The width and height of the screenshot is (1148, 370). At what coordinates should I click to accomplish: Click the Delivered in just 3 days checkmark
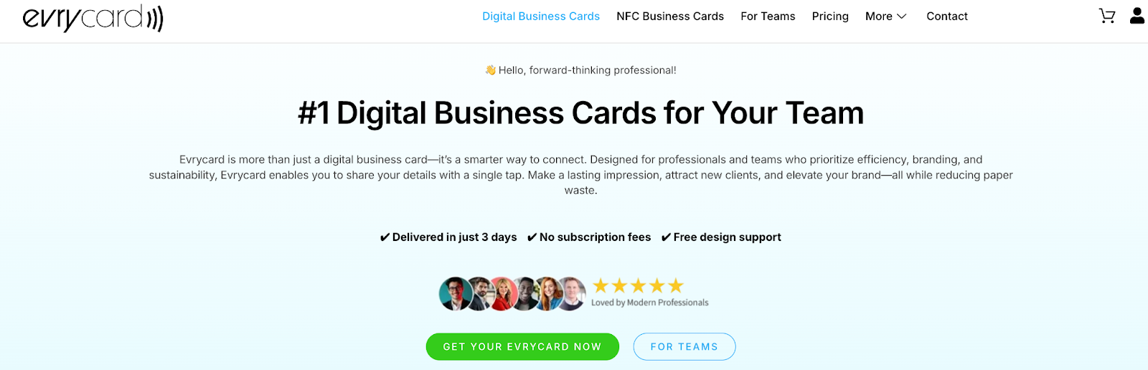point(385,237)
